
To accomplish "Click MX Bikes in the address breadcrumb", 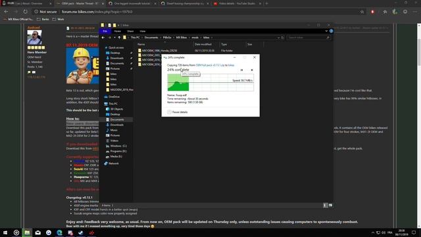I will click(x=182, y=38).
